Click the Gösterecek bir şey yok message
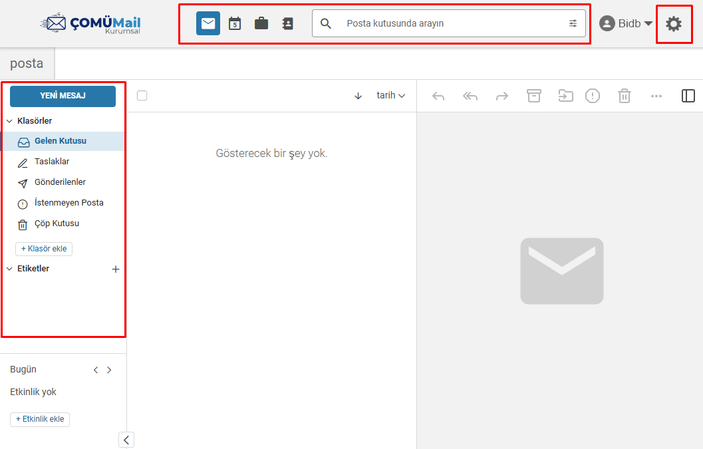703x449 pixels. [x=272, y=154]
